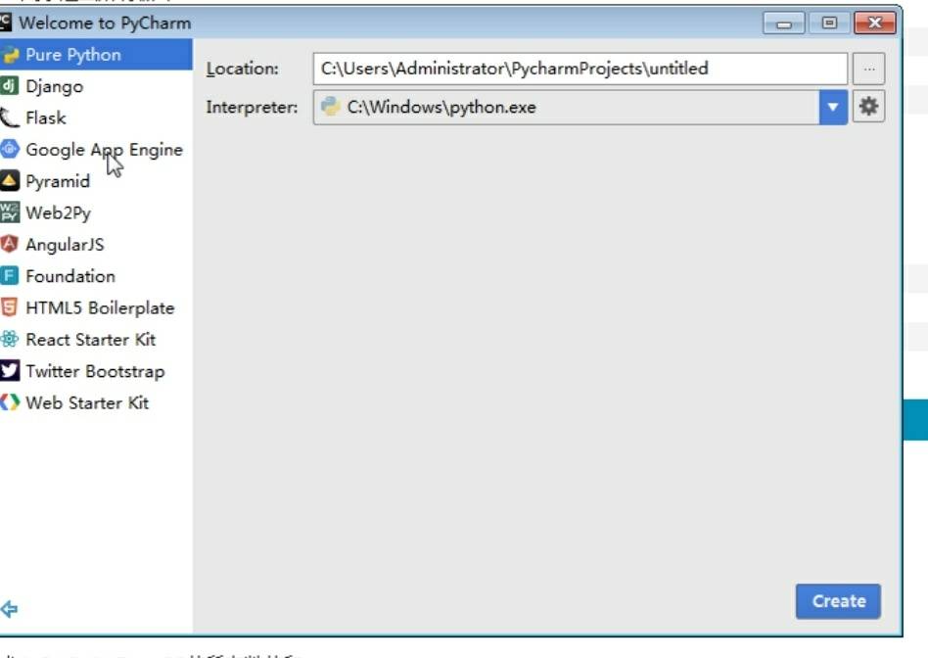Click the Foundation F icon
928x658 pixels.
click(10, 276)
